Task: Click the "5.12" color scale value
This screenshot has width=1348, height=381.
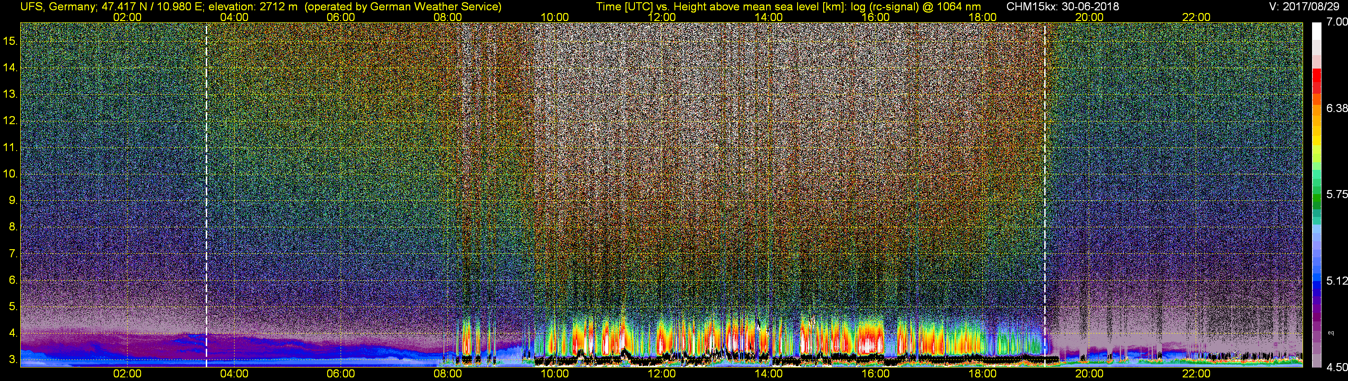Action: (1337, 281)
